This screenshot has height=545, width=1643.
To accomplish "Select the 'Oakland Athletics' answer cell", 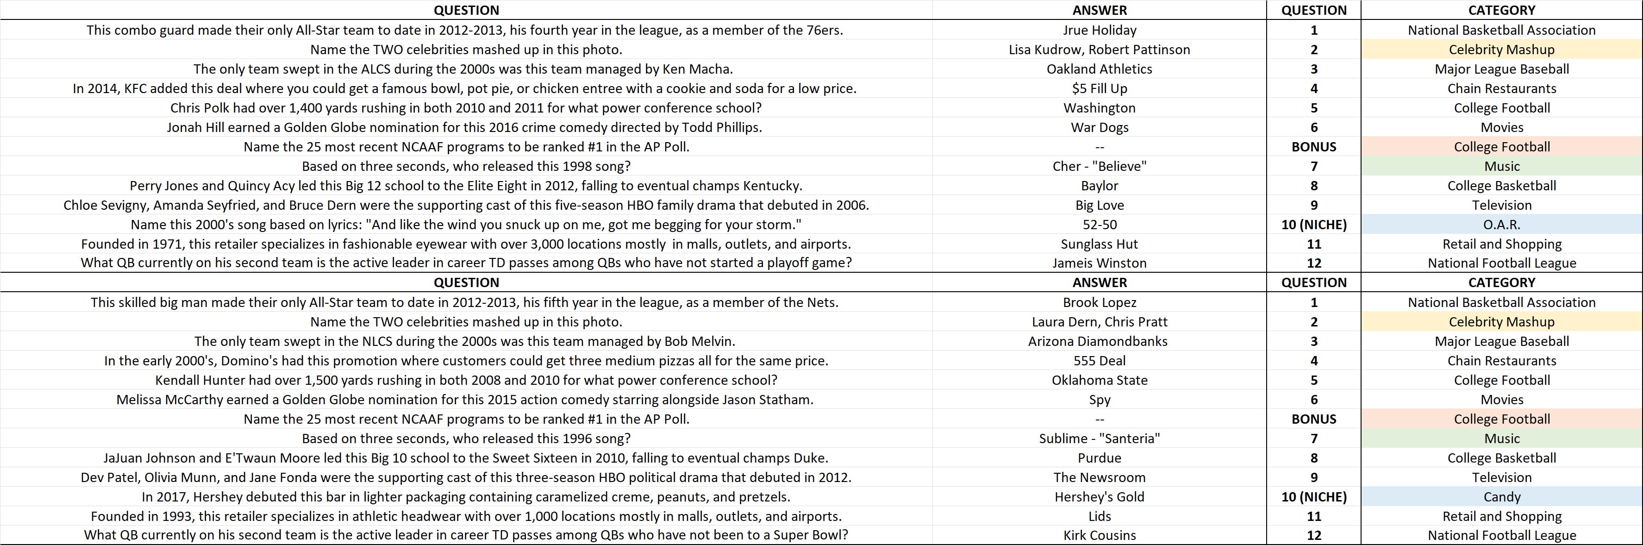I will click(1099, 69).
